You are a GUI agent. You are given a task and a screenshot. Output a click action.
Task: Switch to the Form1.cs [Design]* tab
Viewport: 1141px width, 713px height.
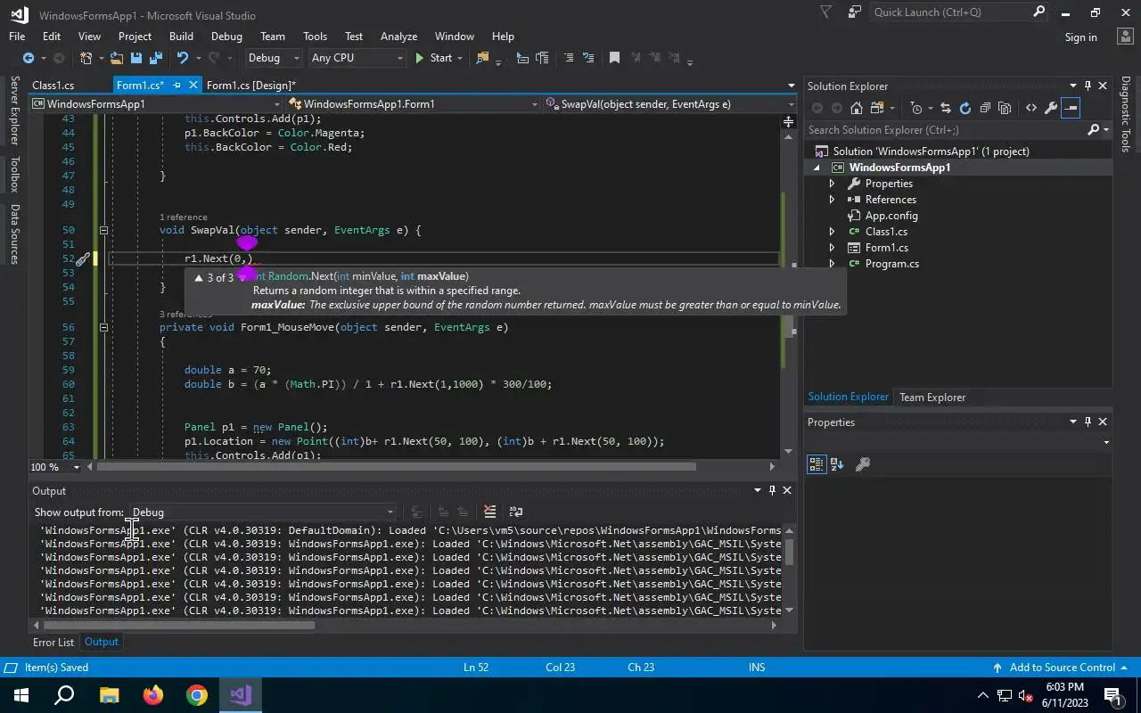[x=250, y=86]
